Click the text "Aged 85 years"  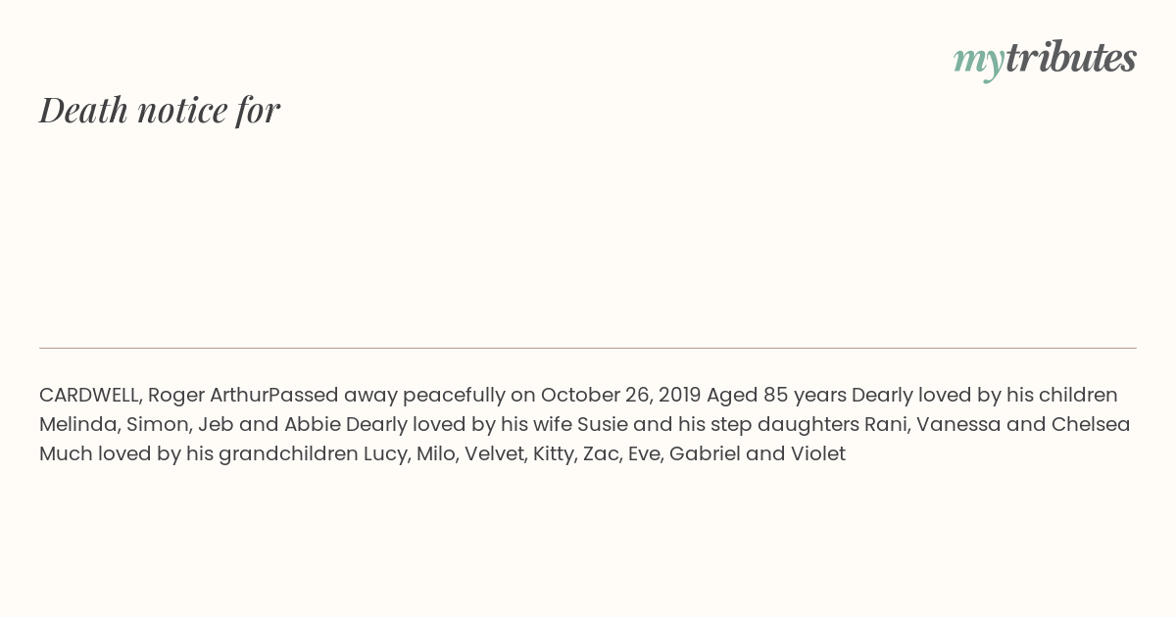point(776,396)
